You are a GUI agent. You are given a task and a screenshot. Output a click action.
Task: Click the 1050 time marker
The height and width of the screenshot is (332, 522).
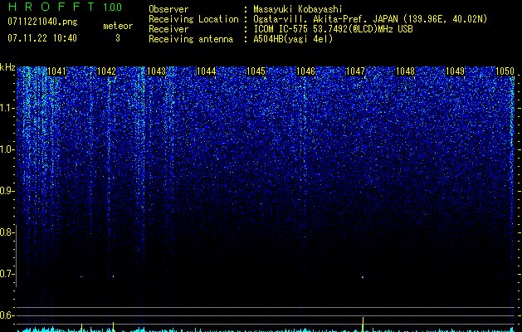(505, 71)
